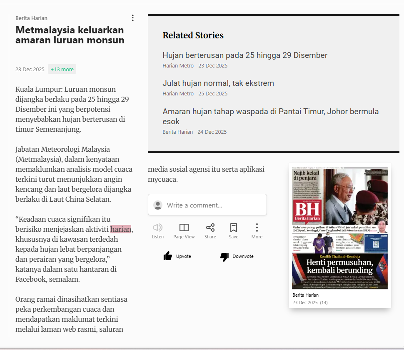This screenshot has height=350, width=404.
Task: Click Harian Metro source under first related story
Action: coord(178,66)
